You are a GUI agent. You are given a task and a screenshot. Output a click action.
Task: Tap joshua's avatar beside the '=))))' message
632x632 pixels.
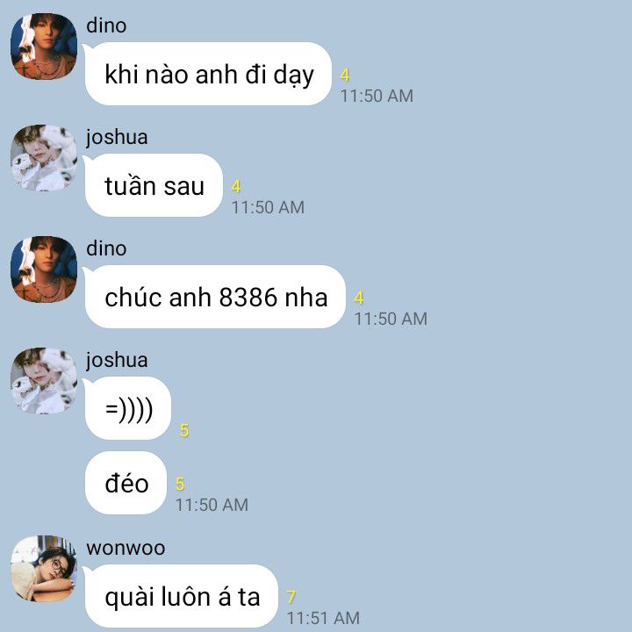[44, 380]
